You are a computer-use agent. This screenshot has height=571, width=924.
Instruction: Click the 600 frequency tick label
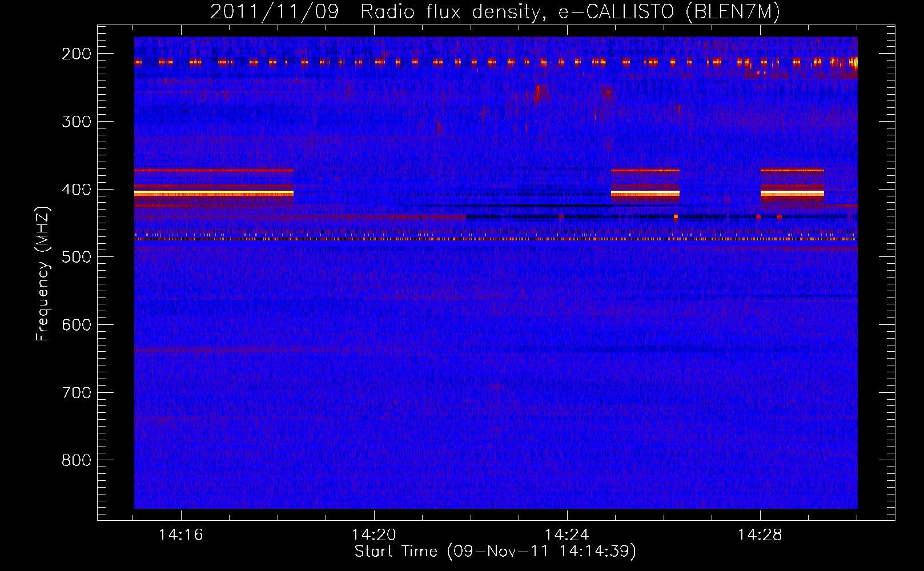click(77, 325)
